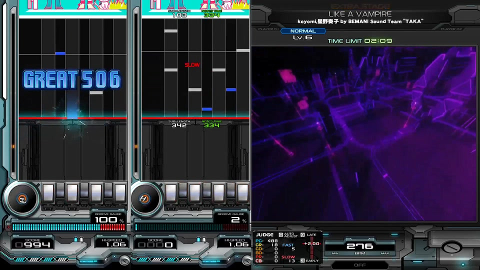
Task: Click the lower NOTES TIME 334 value
Action: coord(211,125)
